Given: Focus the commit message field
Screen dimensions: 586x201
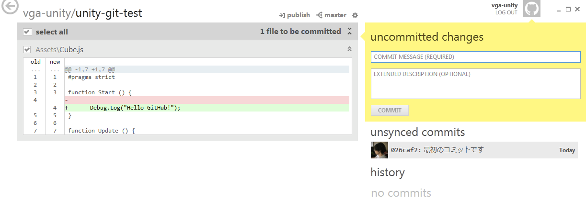Looking at the screenshot, I should pos(475,57).
